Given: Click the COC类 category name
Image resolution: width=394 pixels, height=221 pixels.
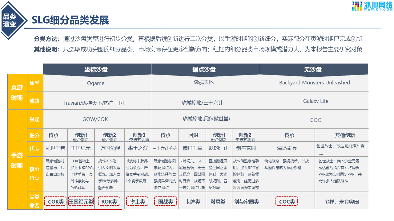Looking at the screenshot, I should (287, 202).
